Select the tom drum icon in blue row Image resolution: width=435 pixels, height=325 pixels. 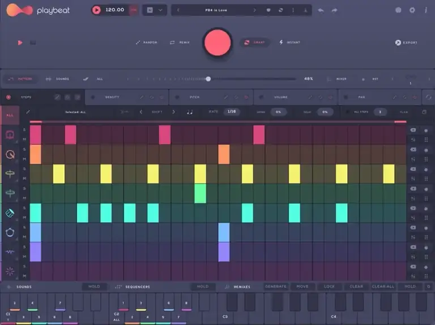pos(10,232)
